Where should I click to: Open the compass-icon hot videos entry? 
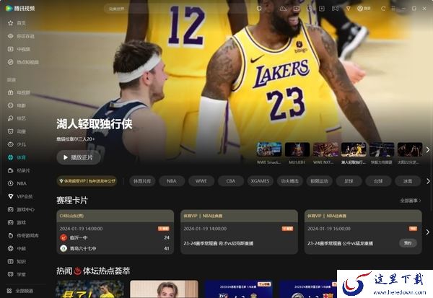[23, 62]
